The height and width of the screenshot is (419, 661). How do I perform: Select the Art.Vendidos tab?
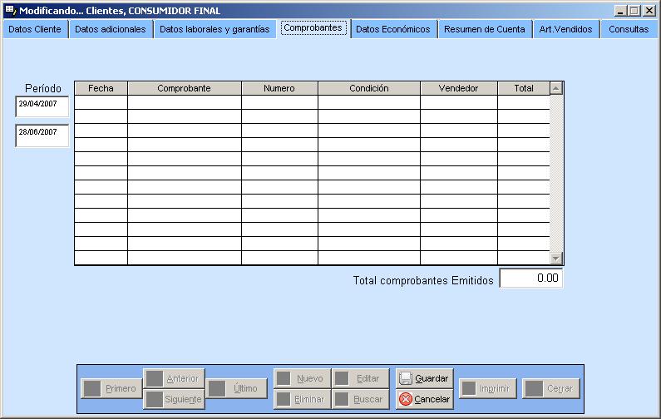tap(565, 29)
